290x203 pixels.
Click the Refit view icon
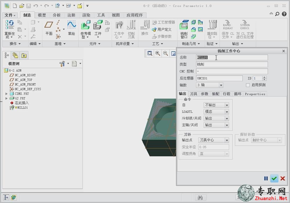(150, 53)
